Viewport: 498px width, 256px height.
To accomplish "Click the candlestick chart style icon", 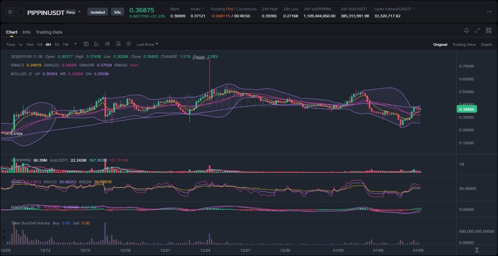I will [x=107, y=44].
